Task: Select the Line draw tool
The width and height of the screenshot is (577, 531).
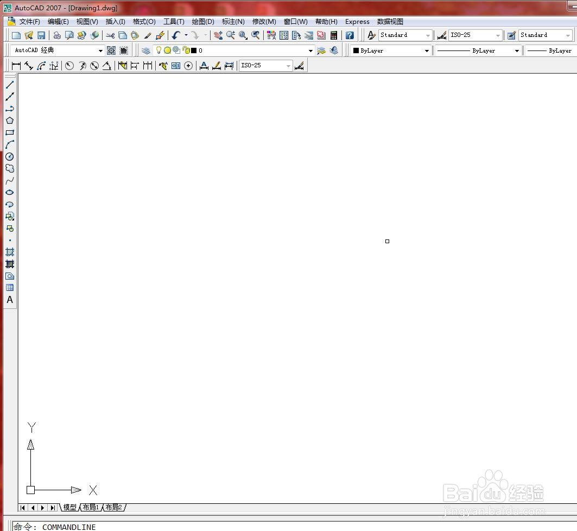Action: [10, 85]
